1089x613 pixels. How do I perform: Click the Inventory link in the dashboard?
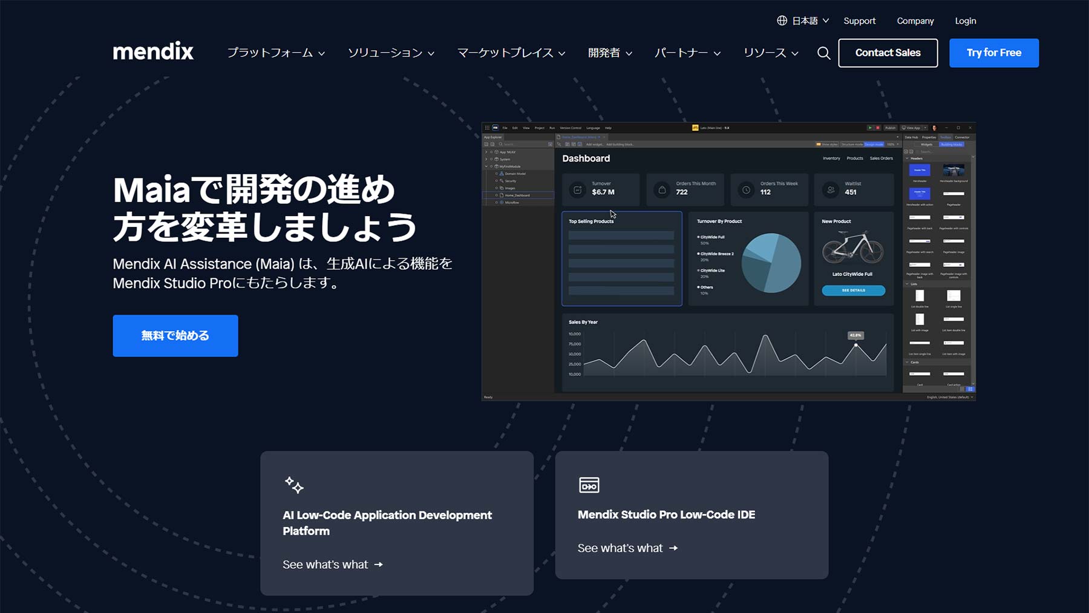tap(831, 159)
